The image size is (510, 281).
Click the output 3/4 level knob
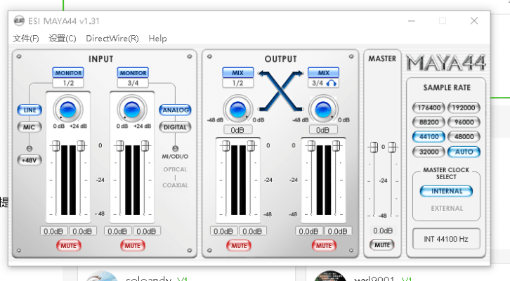322,109
